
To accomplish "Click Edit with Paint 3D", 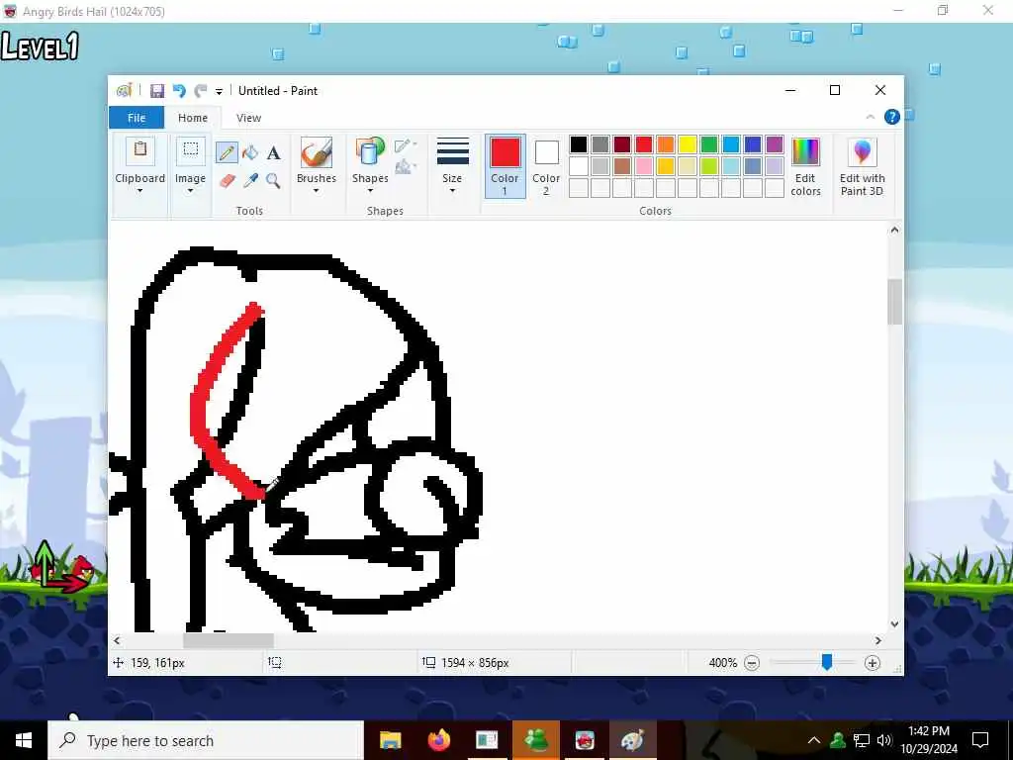I will click(862, 166).
